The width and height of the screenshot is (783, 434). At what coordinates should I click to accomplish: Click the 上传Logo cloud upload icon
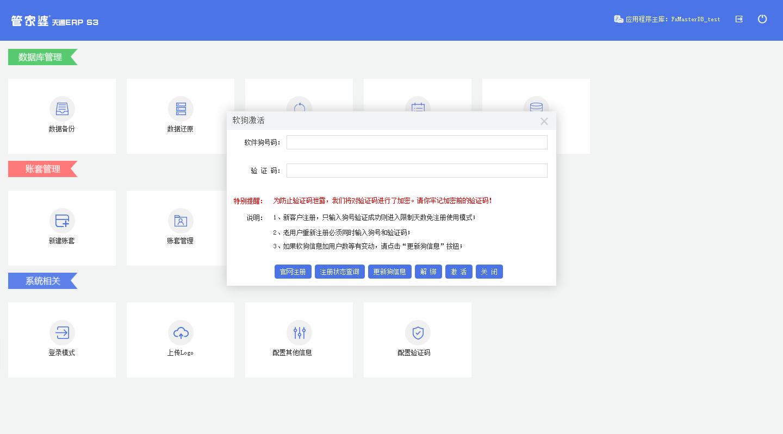coord(181,332)
